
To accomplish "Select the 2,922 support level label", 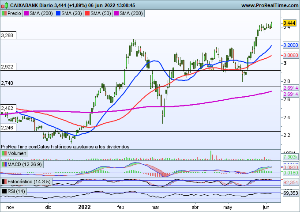I will tap(8, 67).
